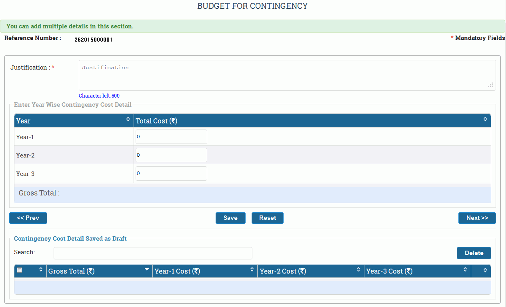Click the sort arrows in last draft column

pos(485,270)
